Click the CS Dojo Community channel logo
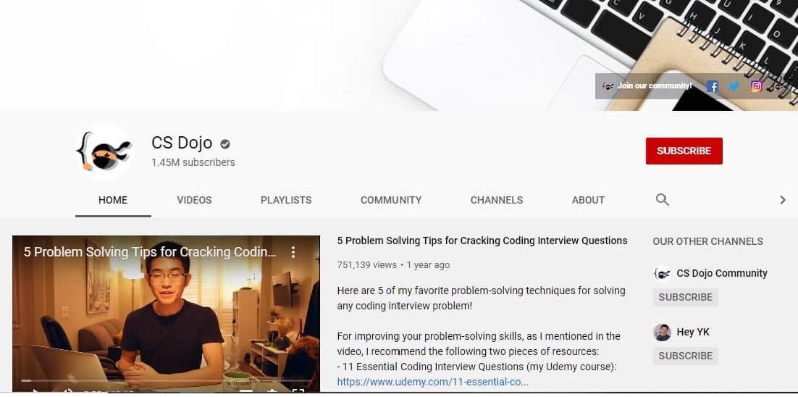 click(662, 273)
